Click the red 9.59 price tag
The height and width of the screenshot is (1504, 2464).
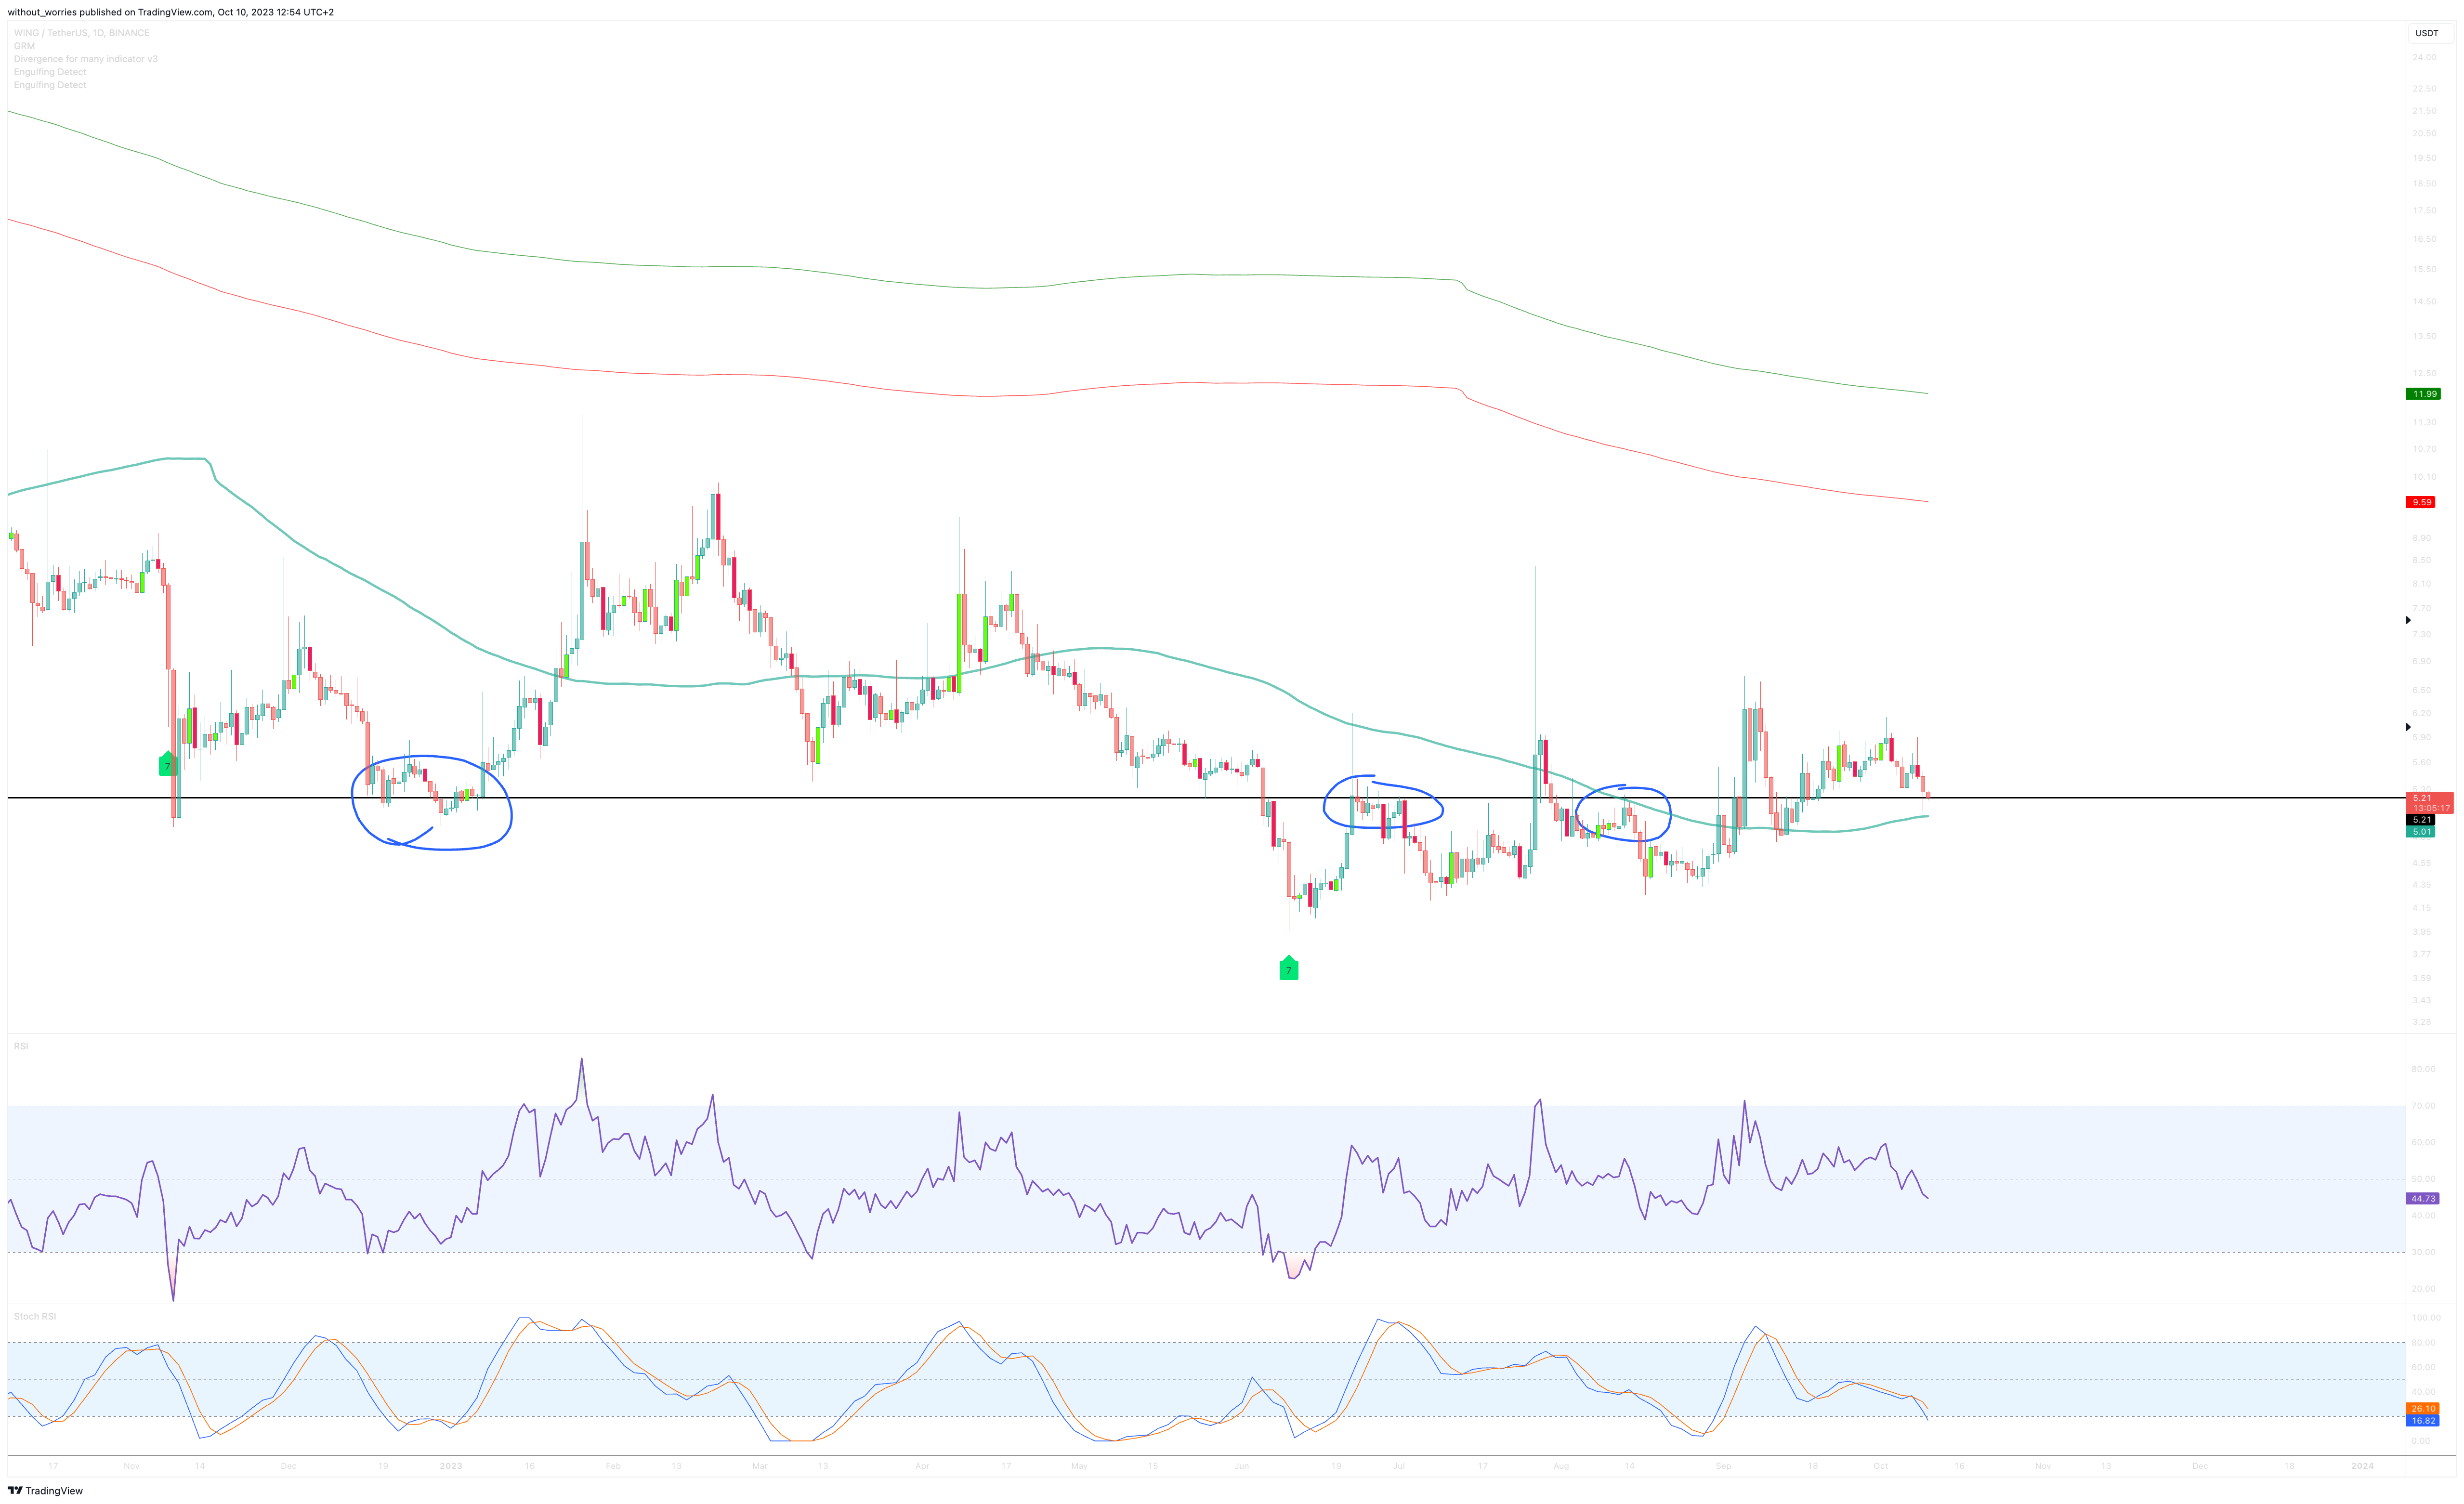click(x=2421, y=502)
